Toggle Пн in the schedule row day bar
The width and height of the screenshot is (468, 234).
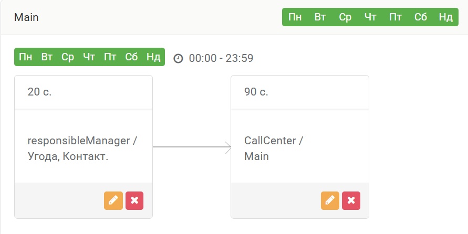click(26, 57)
